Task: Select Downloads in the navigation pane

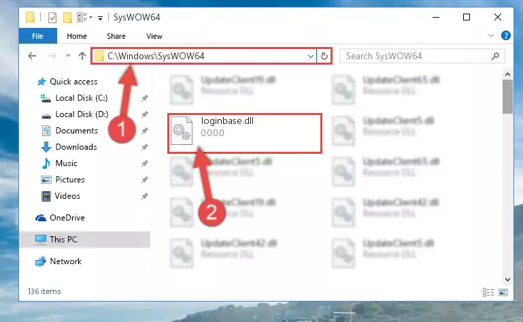Action: (x=75, y=147)
